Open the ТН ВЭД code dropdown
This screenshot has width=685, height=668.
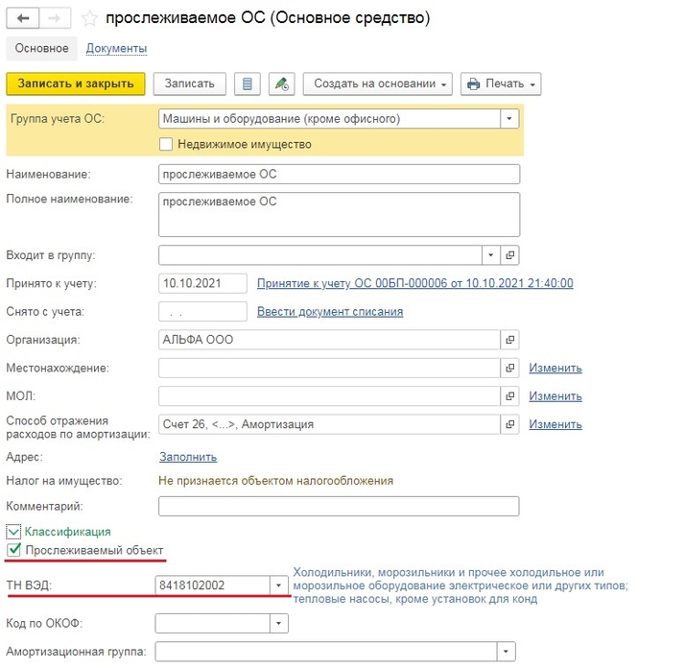pyautogui.click(x=278, y=584)
